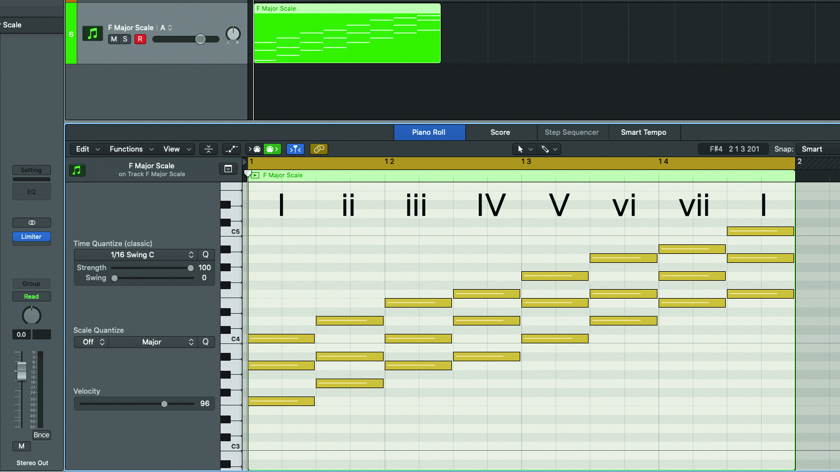This screenshot has width=840, height=472.
Task: Show the automation curve icon in Piano Roll toolbar
Action: click(x=231, y=149)
